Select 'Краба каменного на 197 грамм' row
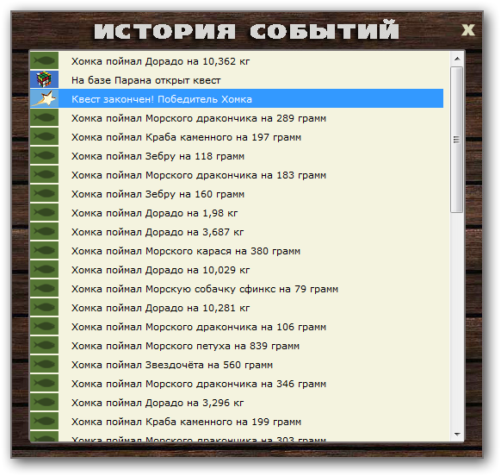The image size is (501, 476). [237, 136]
